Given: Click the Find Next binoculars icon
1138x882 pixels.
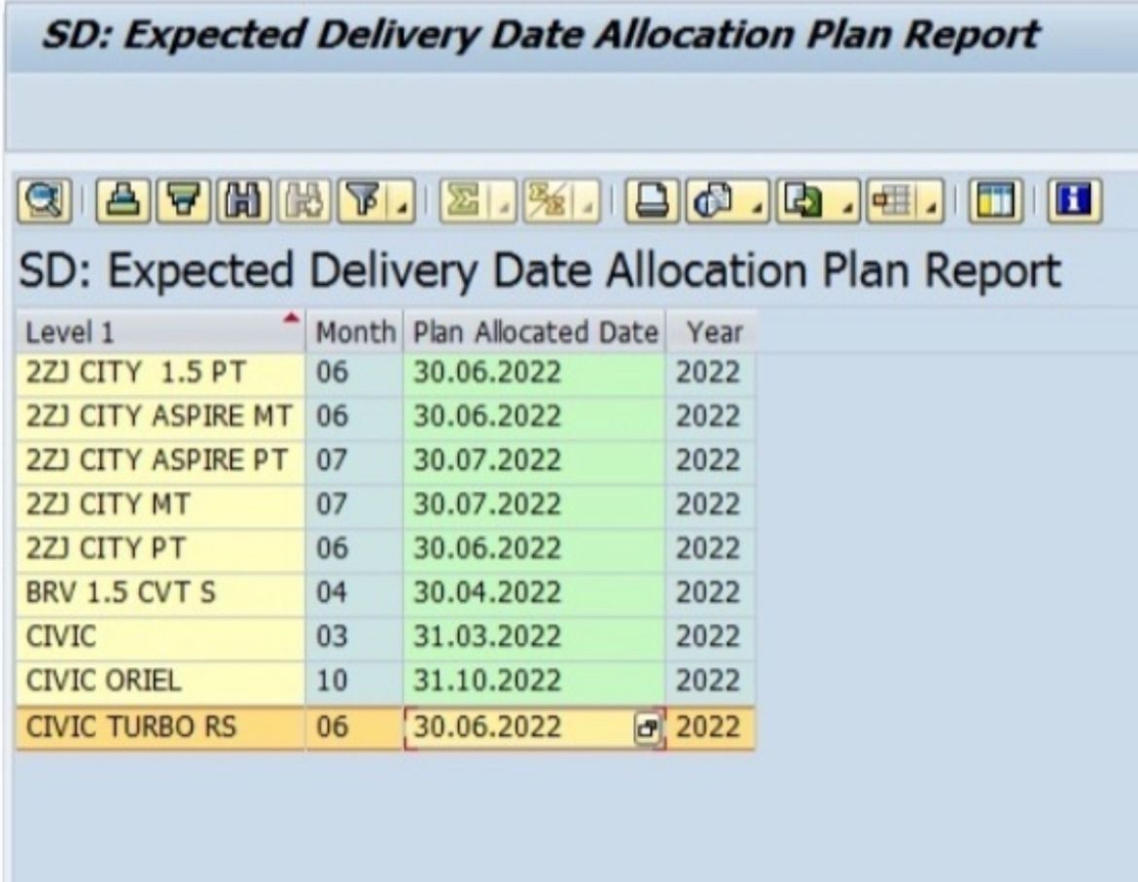Looking at the screenshot, I should (x=303, y=201).
